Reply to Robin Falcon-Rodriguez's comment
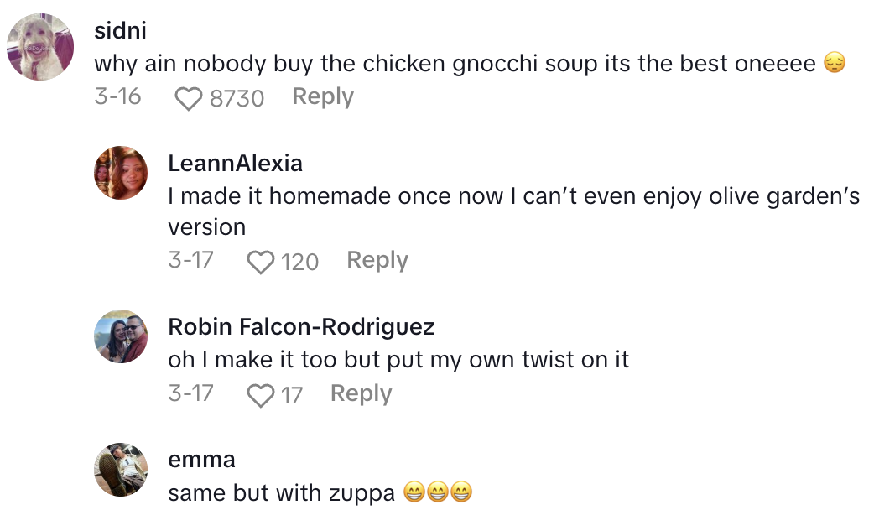This screenshot has height=510, width=874. point(361,393)
